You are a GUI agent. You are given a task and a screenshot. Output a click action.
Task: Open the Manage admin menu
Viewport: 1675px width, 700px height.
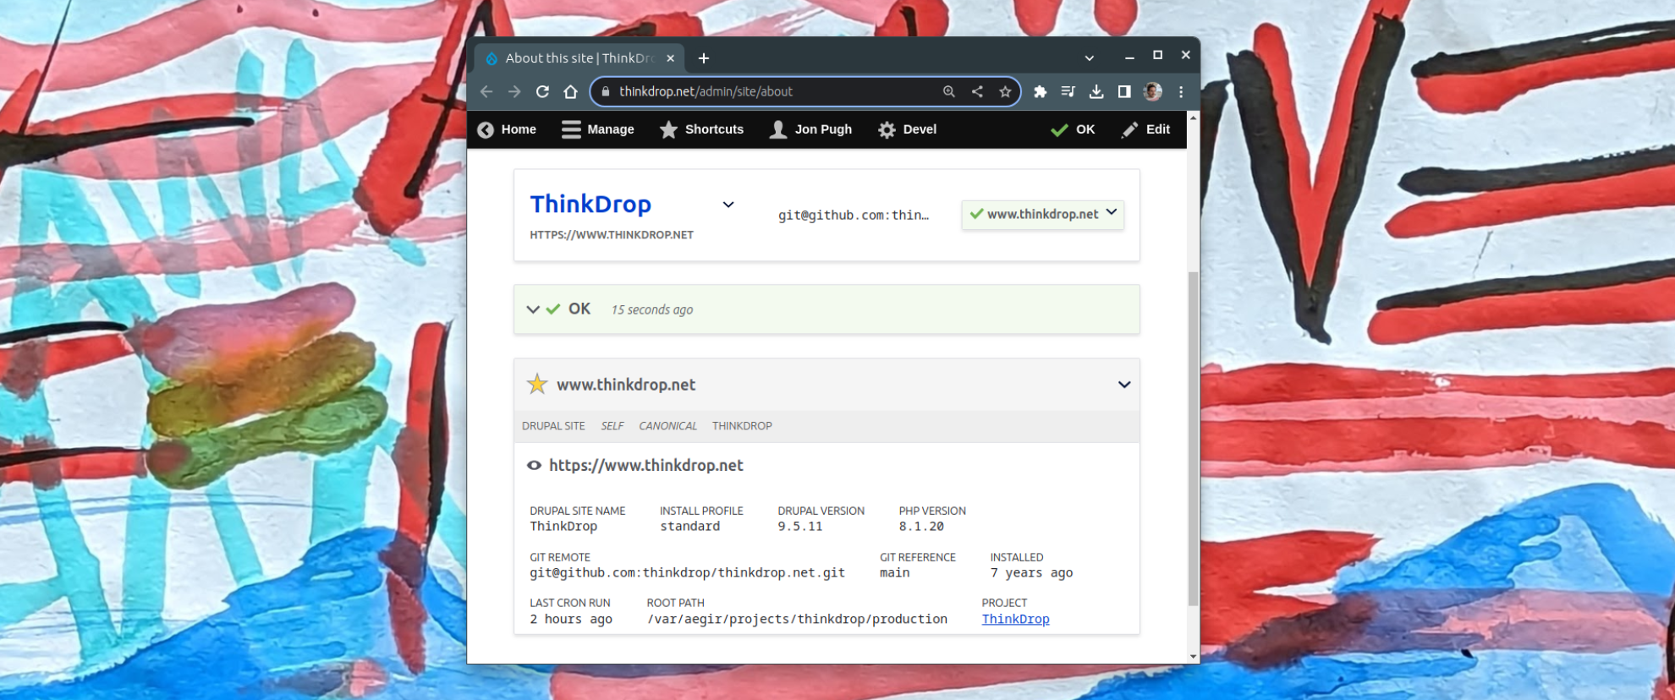[598, 129]
